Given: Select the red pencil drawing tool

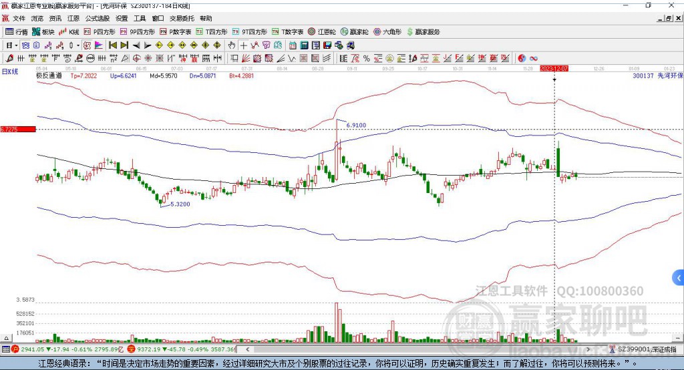Looking at the screenshot, I should [x=9, y=59].
